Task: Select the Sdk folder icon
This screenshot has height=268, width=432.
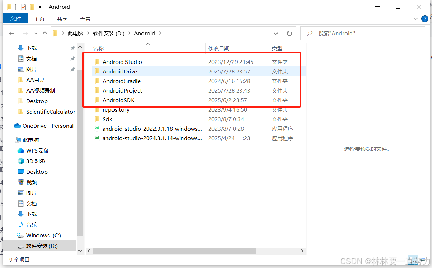Action: click(x=97, y=119)
